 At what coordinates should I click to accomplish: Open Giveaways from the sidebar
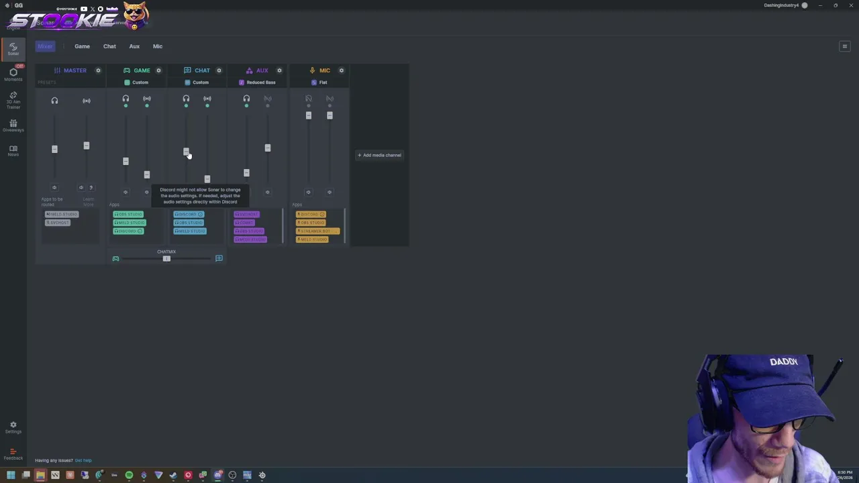coord(13,125)
